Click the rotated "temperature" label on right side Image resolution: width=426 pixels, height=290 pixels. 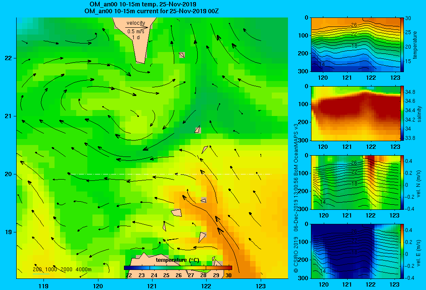pos(415,45)
